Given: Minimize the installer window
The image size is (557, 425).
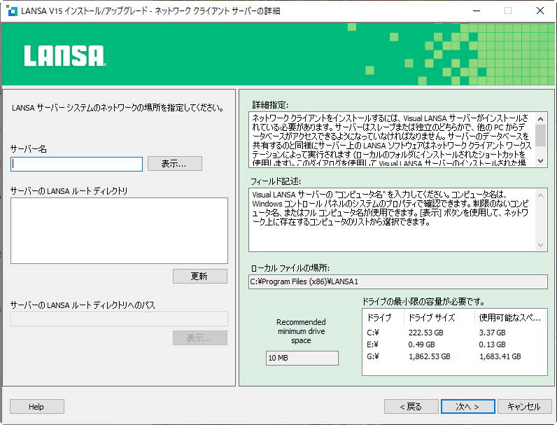Looking at the screenshot, I should coord(477,11).
